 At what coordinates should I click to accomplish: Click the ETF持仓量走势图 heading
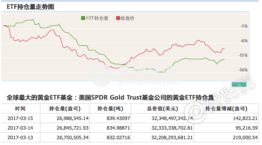(30, 7)
